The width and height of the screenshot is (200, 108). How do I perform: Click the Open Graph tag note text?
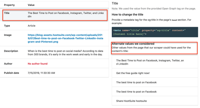[x=154, y=9]
